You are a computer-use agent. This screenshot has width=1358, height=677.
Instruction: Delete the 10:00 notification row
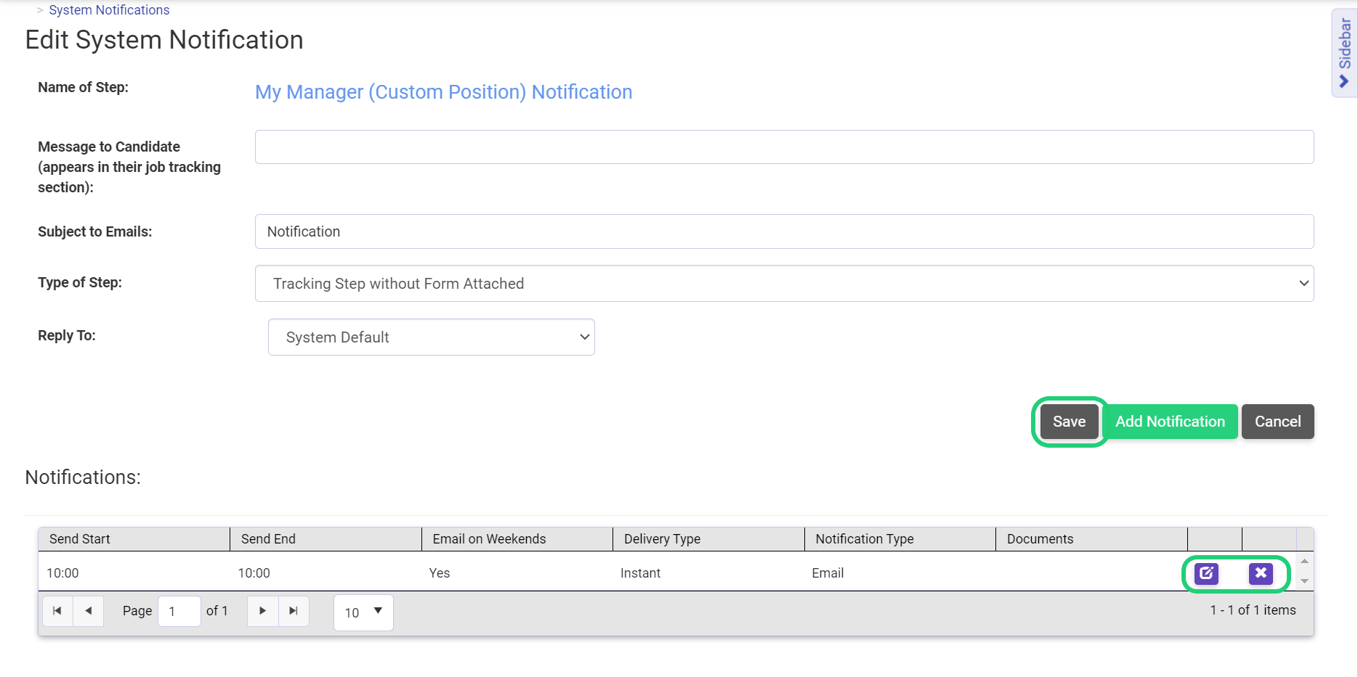(1261, 573)
